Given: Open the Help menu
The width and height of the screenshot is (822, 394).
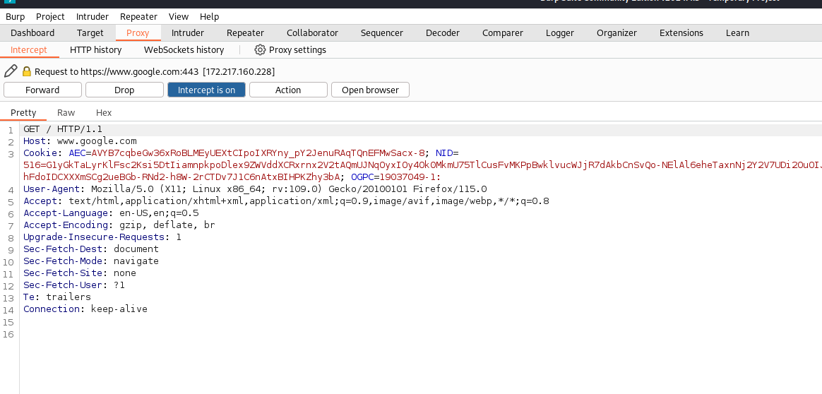Looking at the screenshot, I should (209, 17).
